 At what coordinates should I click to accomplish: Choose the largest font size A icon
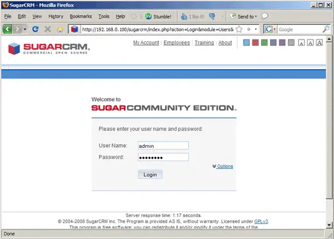(319, 43)
